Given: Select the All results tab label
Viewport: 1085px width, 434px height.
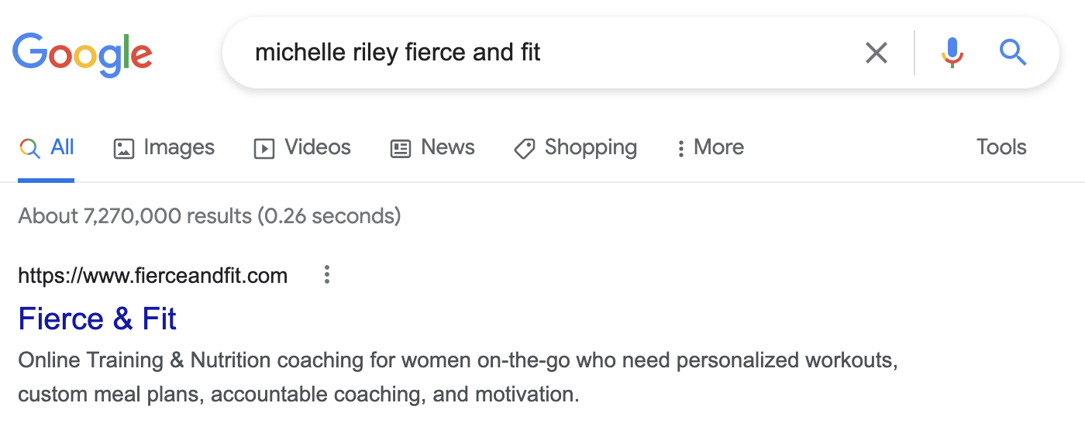Looking at the screenshot, I should [63, 147].
